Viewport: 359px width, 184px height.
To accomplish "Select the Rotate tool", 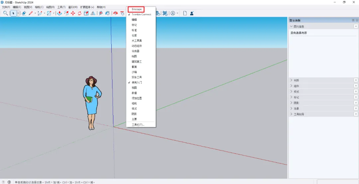I will (80, 13).
